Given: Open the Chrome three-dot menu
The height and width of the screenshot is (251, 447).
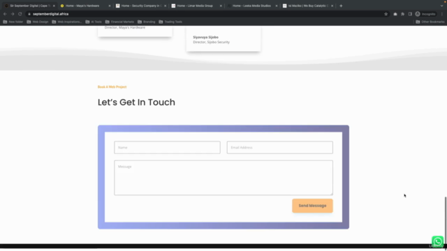Looking at the screenshot, I should click(442, 14).
